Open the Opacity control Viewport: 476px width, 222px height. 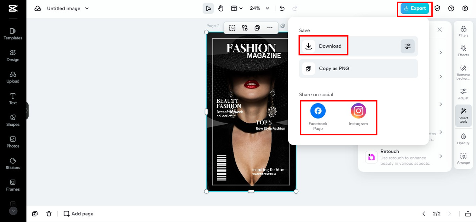pos(463,139)
